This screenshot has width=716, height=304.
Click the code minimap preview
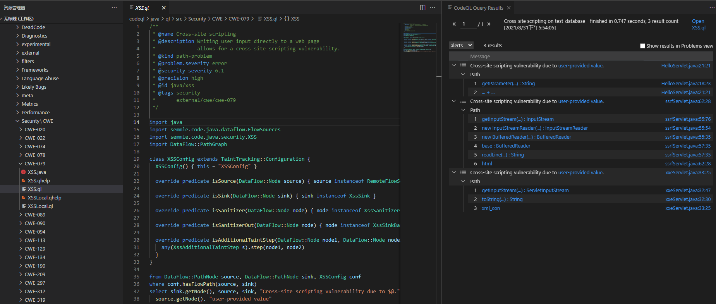point(419,38)
